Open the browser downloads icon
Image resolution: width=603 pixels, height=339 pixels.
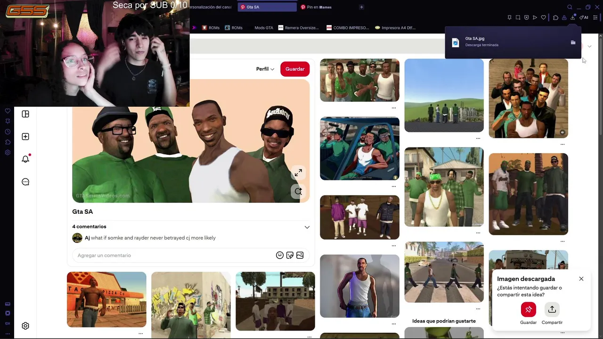[x=573, y=17]
